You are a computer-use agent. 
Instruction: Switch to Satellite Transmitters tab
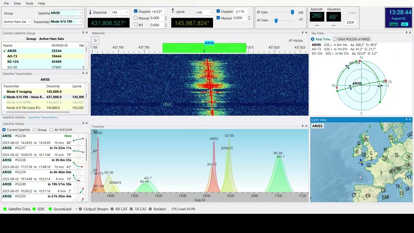click(x=43, y=117)
